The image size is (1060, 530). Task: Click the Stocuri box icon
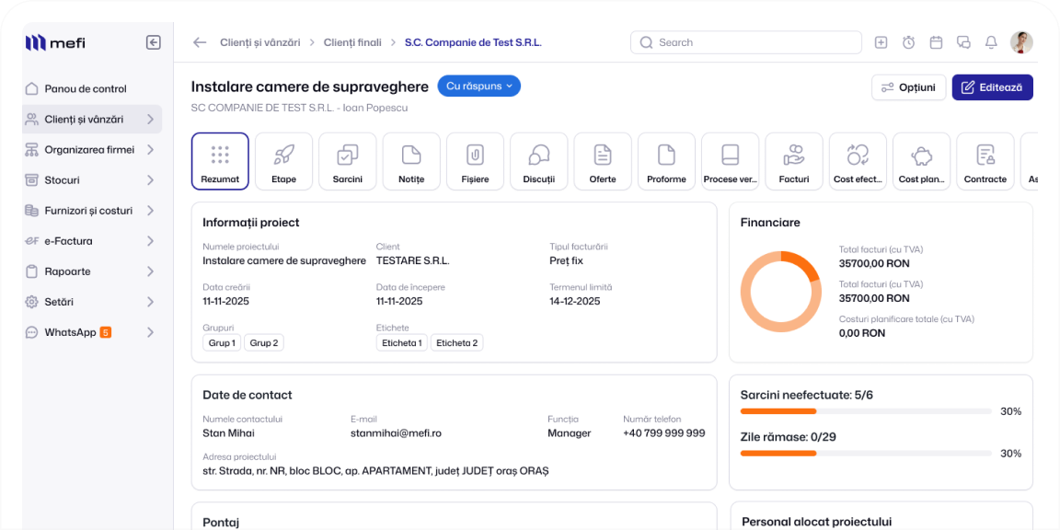[31, 179]
